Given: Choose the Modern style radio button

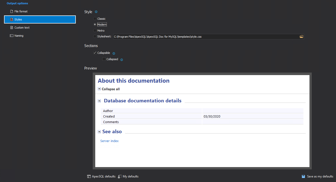Looking at the screenshot, I should [x=95, y=25].
